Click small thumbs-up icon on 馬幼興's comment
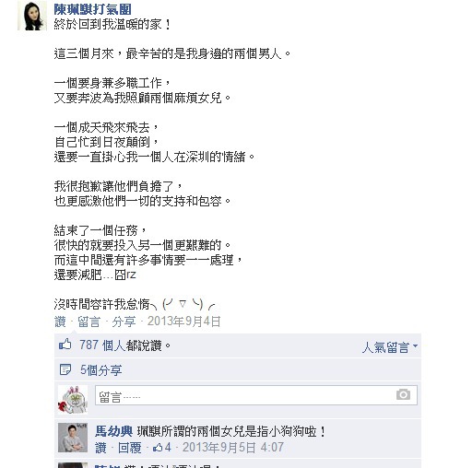Image resolution: width=449 pixels, height=468 pixels. [158, 448]
